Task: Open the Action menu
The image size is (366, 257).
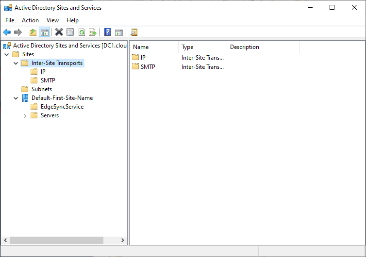Action: [x=31, y=20]
